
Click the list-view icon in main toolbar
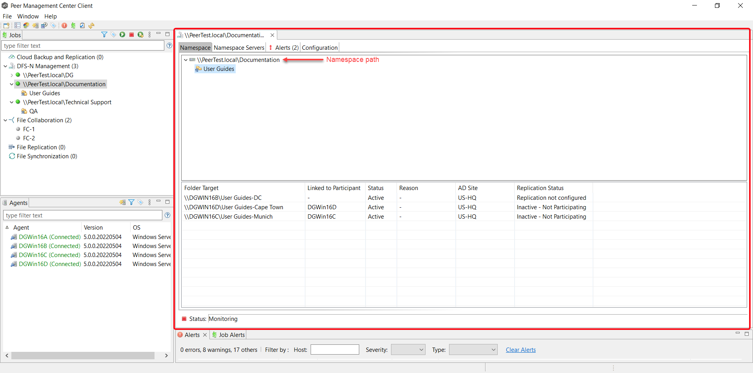[x=17, y=25]
